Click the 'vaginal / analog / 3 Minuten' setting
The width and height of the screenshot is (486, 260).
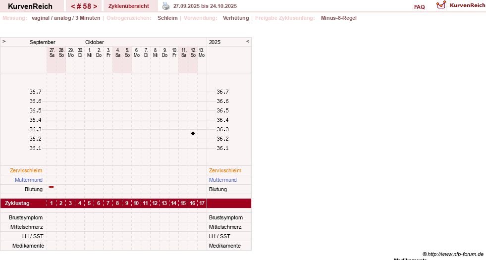[66, 18]
